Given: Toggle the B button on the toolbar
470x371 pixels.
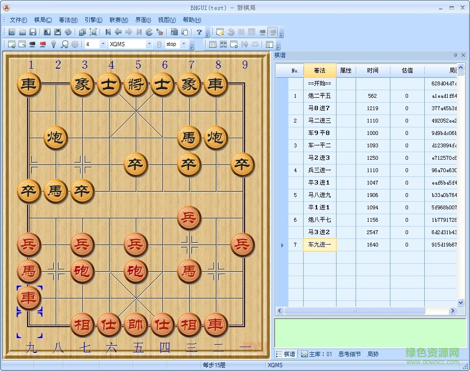Looking at the screenshot, I should [159, 44].
